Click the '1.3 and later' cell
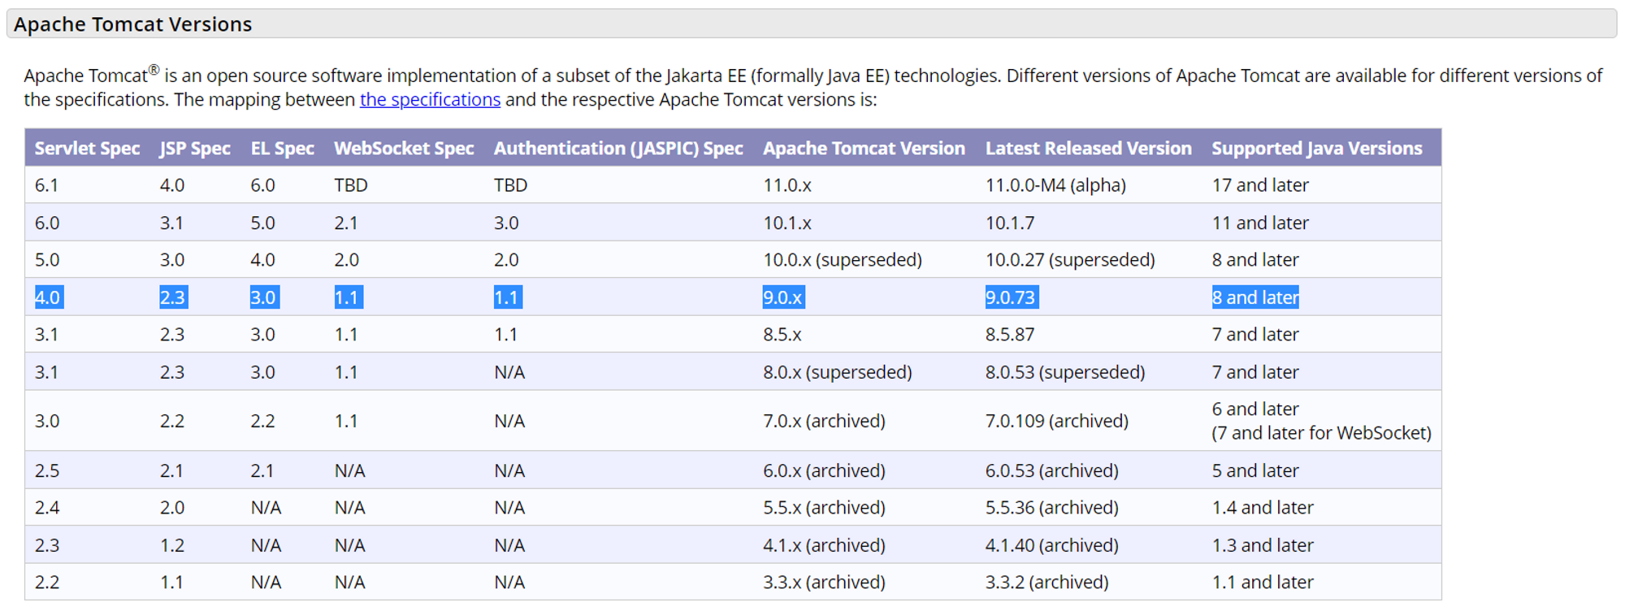The image size is (1625, 611). click(x=1263, y=545)
